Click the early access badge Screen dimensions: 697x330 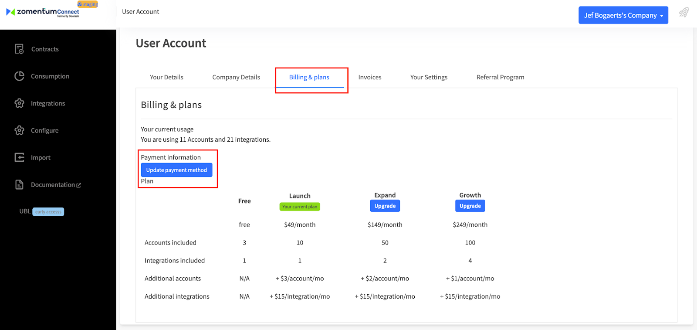tap(48, 212)
